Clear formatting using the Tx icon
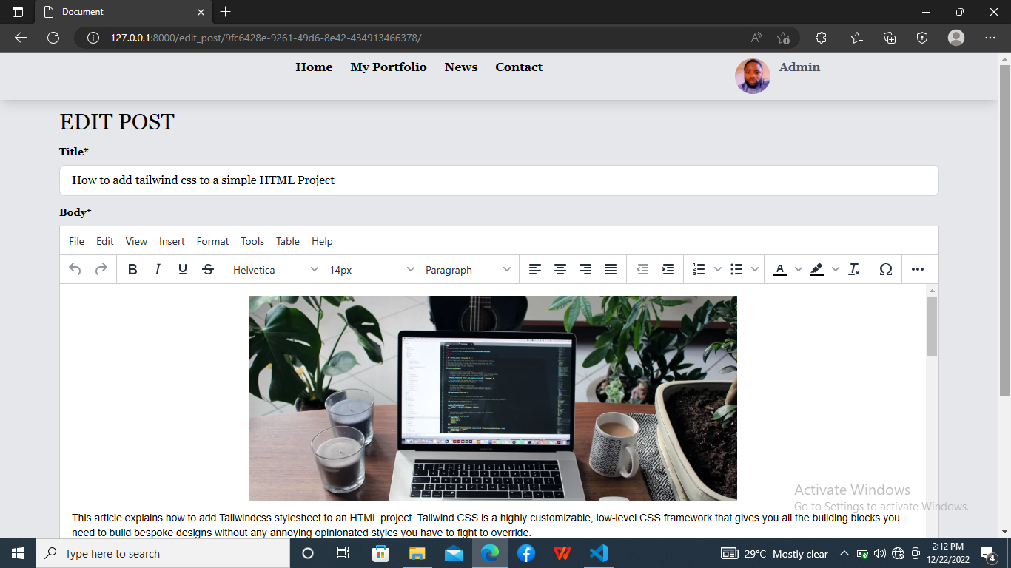The height and width of the screenshot is (568, 1011). point(853,269)
